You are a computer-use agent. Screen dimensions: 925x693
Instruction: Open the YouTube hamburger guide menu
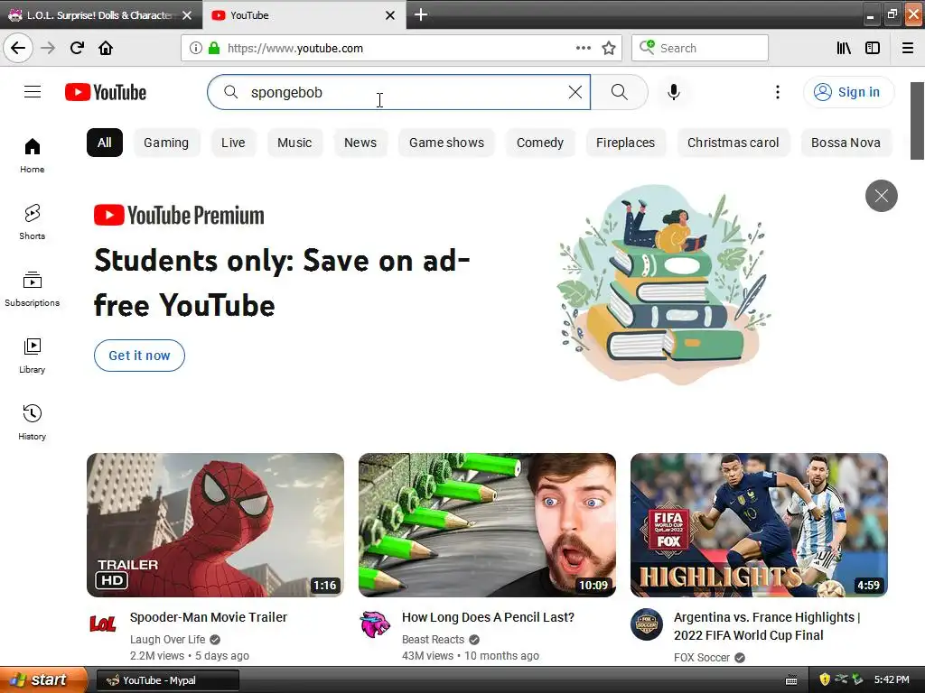33,92
